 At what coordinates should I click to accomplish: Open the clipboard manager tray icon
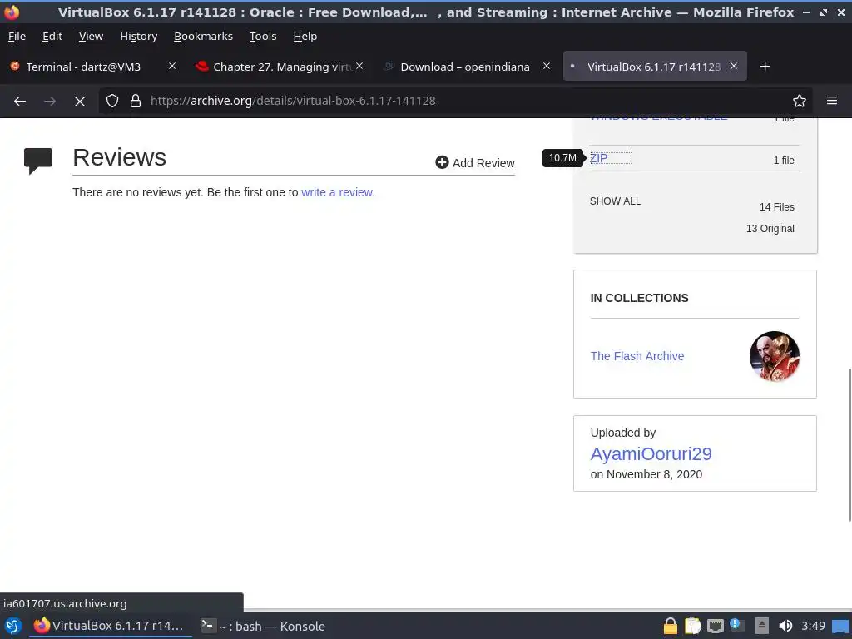tap(693, 626)
